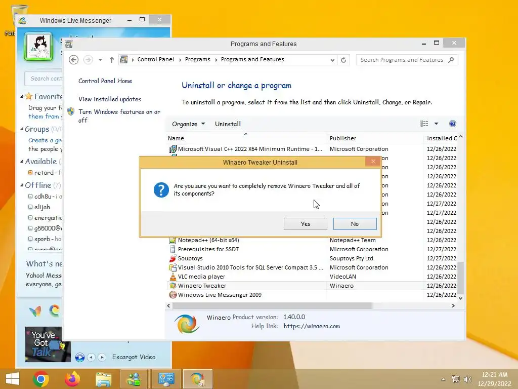Viewport: 518px width, 389px height.
Task: Open view options dropdown arrow
Action: [436, 124]
